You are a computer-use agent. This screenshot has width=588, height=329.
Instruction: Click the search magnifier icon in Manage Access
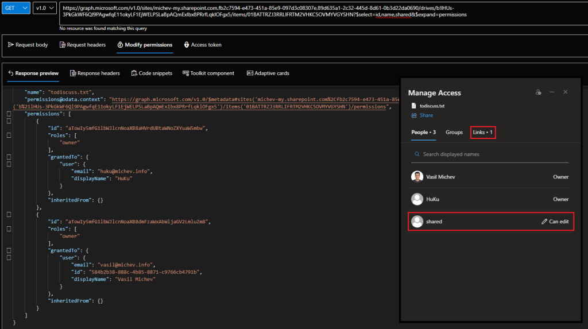[417, 154]
